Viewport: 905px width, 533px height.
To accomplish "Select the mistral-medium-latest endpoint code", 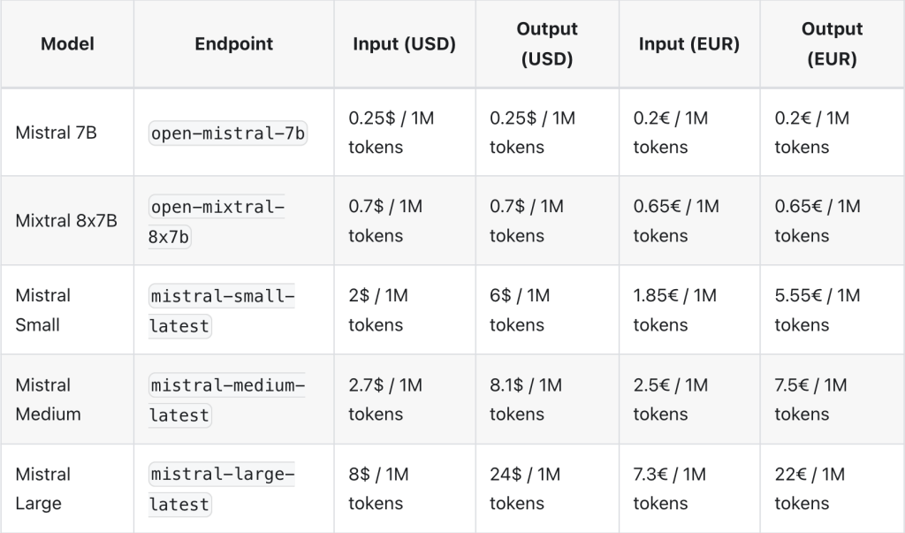I will [227, 400].
